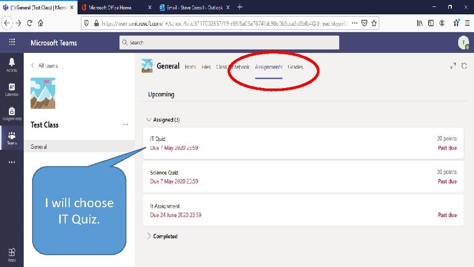Open the Science Quiz assignment
Image resolution: width=474 pixels, height=267 pixels.
tap(303, 177)
